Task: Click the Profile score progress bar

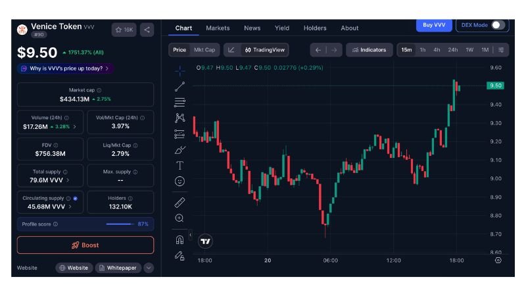Action: click(x=120, y=224)
